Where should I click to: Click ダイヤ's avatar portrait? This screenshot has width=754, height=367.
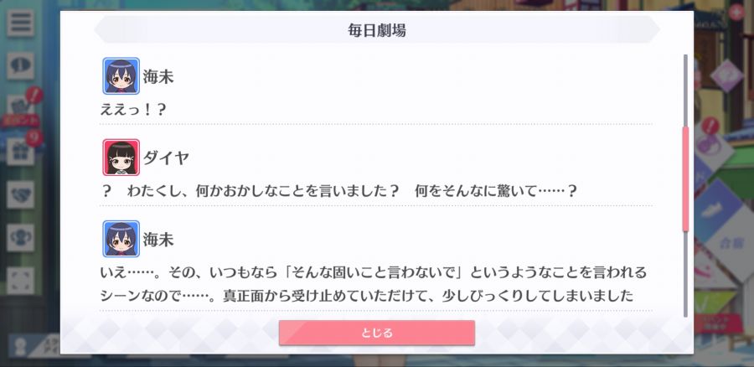121,158
